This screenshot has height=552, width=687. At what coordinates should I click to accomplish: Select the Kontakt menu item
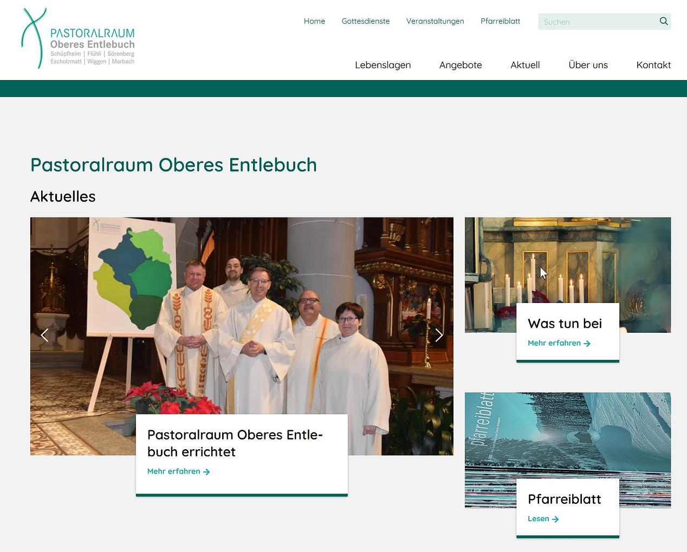click(653, 65)
